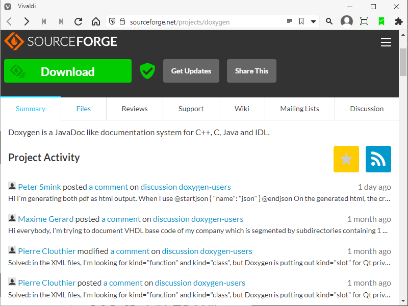Open 'a comment' link in Pierre Clouthier posted row
The width and height of the screenshot is (408, 306).
pyautogui.click(x=123, y=283)
